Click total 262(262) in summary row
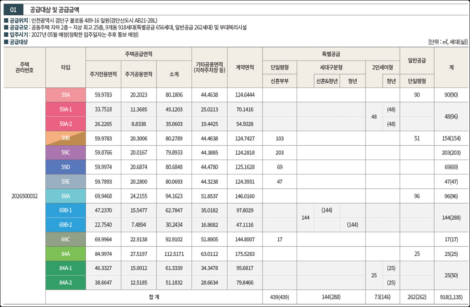470x307 pixels. pyautogui.click(x=417, y=297)
